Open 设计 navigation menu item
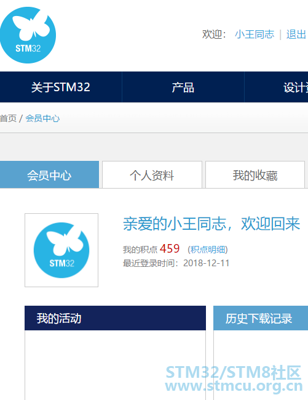The image size is (308, 400). tap(277, 87)
